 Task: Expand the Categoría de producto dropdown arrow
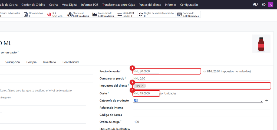[x=261, y=101]
